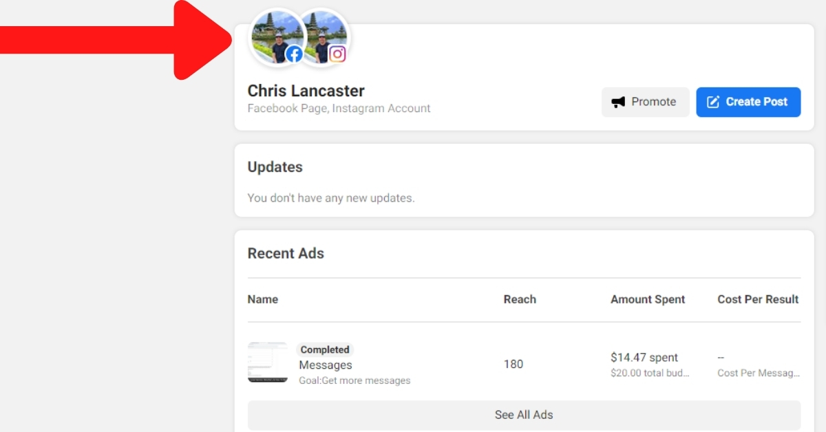Click the Create Post button
This screenshot has width=826, height=432.
(748, 102)
